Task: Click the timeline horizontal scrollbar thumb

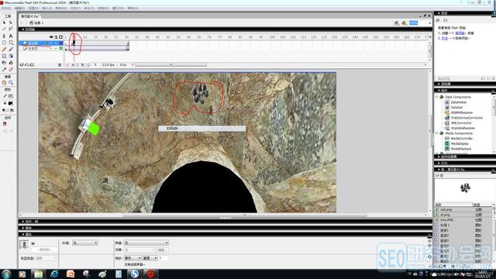Action: (x=170, y=65)
